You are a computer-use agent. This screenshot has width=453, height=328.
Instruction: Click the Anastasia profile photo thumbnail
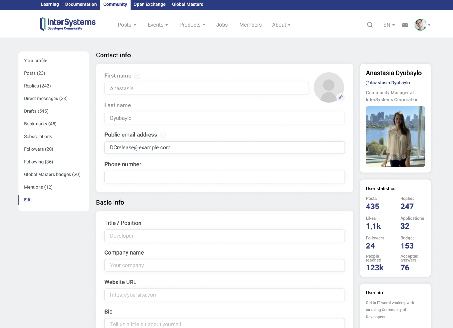(395, 136)
